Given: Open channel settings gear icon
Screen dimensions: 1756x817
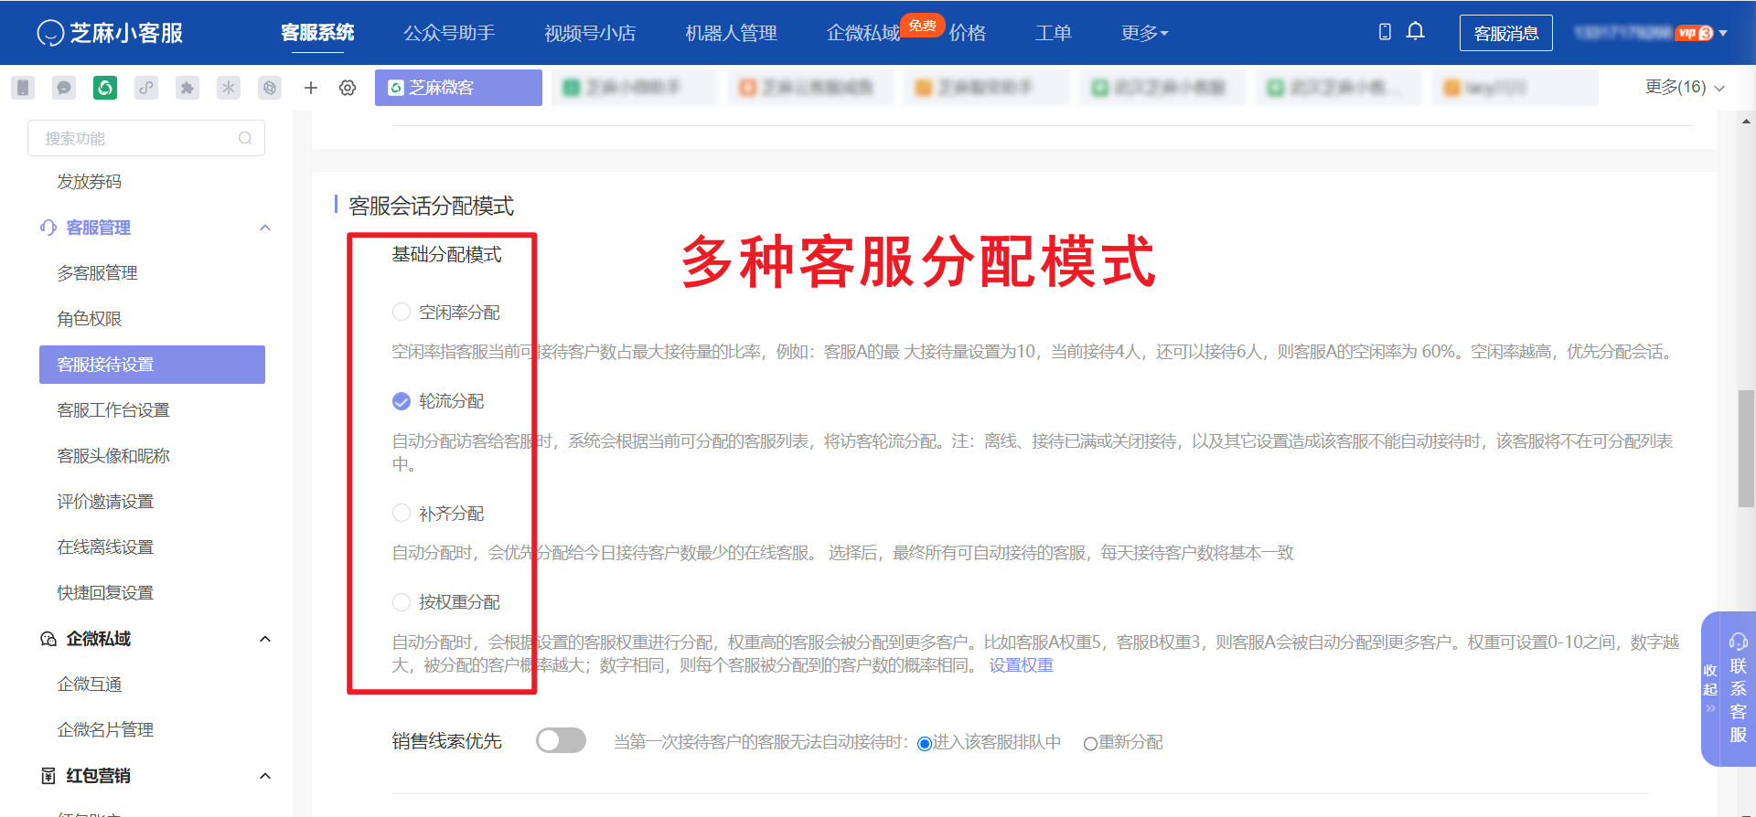Looking at the screenshot, I should tap(348, 88).
